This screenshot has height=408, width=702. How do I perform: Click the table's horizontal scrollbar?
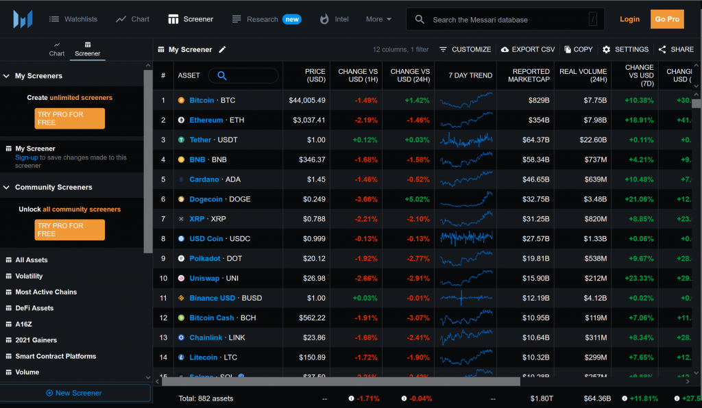click(341, 381)
